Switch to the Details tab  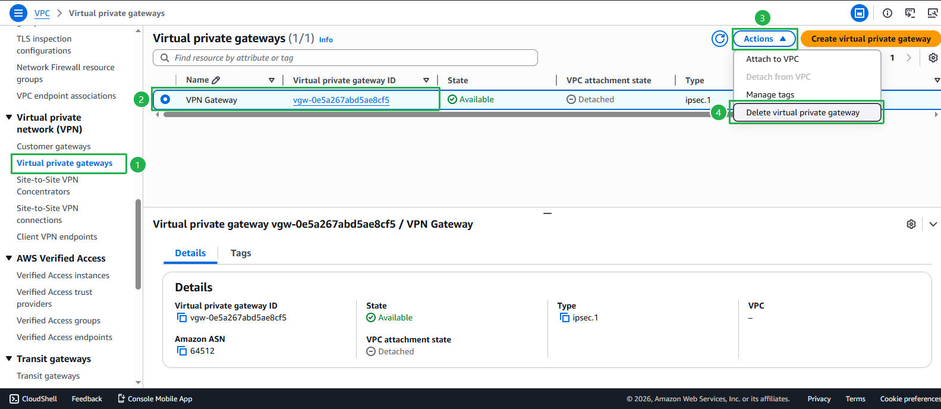(x=190, y=253)
